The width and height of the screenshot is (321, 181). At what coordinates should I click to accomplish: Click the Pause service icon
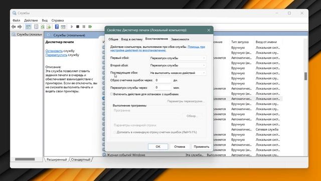click(x=84, y=27)
